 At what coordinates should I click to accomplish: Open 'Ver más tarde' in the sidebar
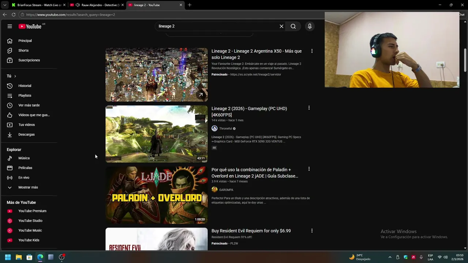tap(29, 105)
